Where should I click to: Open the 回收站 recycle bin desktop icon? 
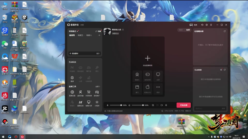(5, 19)
